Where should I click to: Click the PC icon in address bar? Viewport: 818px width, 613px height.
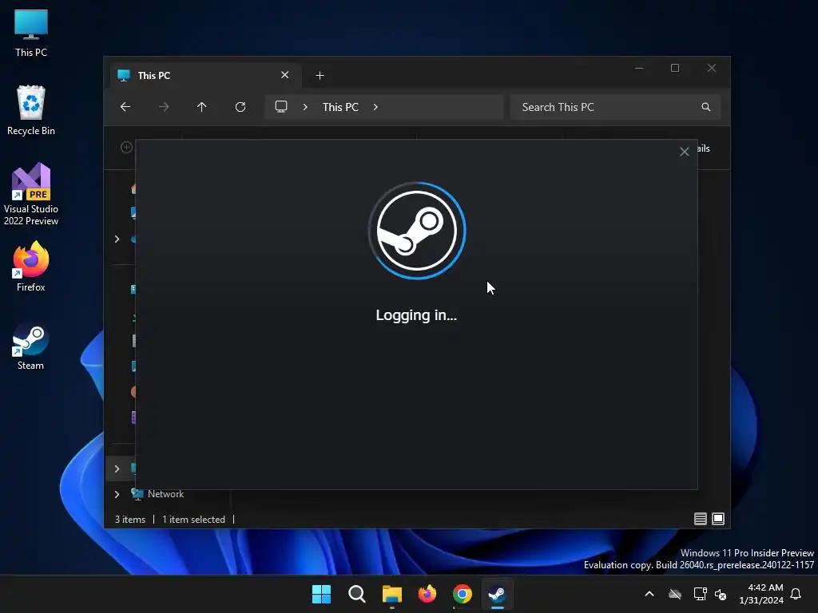[x=281, y=107]
